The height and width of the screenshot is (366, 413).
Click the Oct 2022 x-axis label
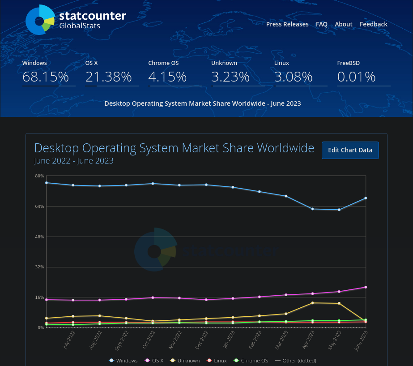click(149, 340)
